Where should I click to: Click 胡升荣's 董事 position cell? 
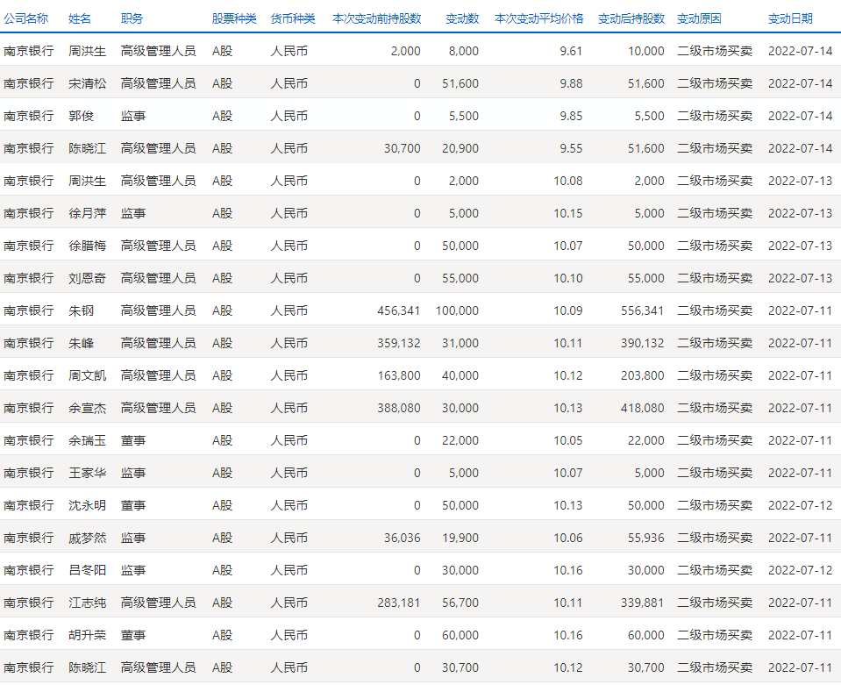point(133,635)
